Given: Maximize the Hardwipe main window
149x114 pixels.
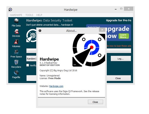Looking at the screenshot, I should click(x=121, y=9).
